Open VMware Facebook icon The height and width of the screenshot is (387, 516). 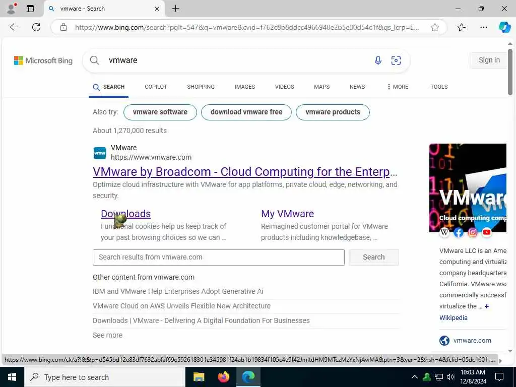coord(459,232)
